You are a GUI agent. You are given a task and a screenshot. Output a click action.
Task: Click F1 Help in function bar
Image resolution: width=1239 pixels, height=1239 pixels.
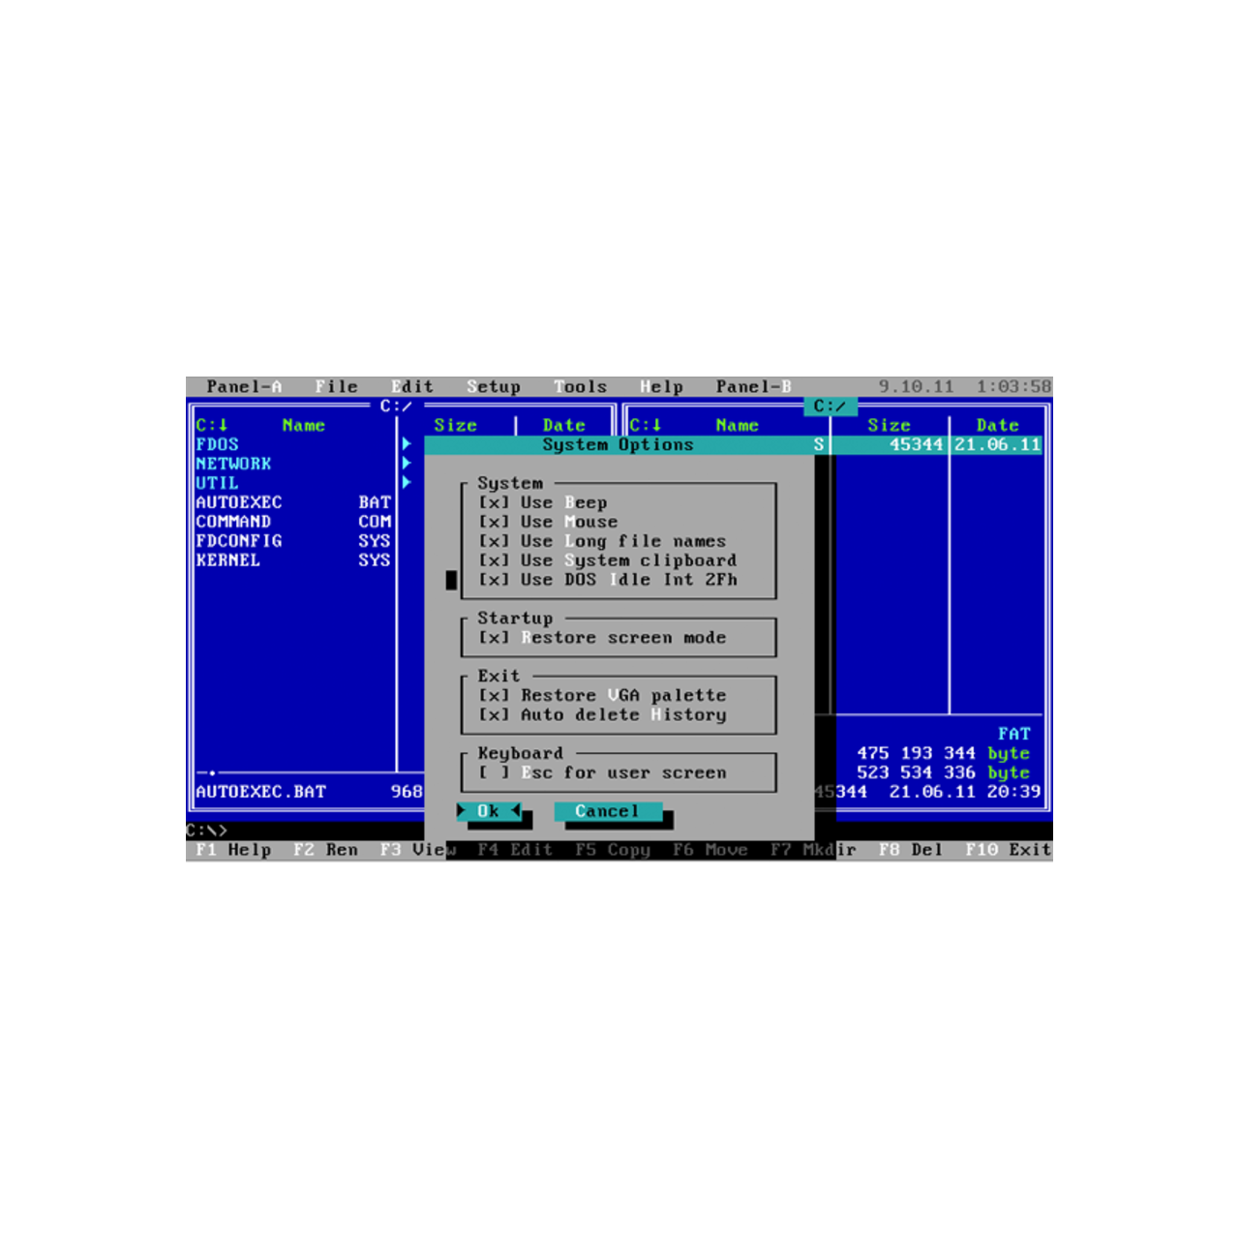click(233, 850)
